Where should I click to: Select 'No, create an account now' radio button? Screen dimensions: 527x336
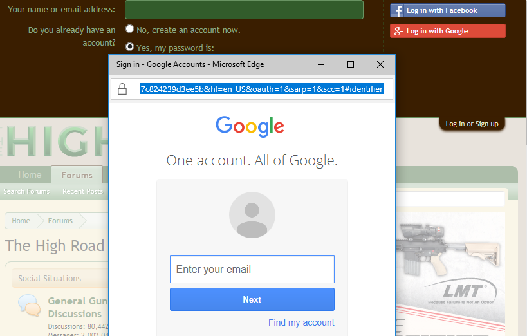(130, 29)
